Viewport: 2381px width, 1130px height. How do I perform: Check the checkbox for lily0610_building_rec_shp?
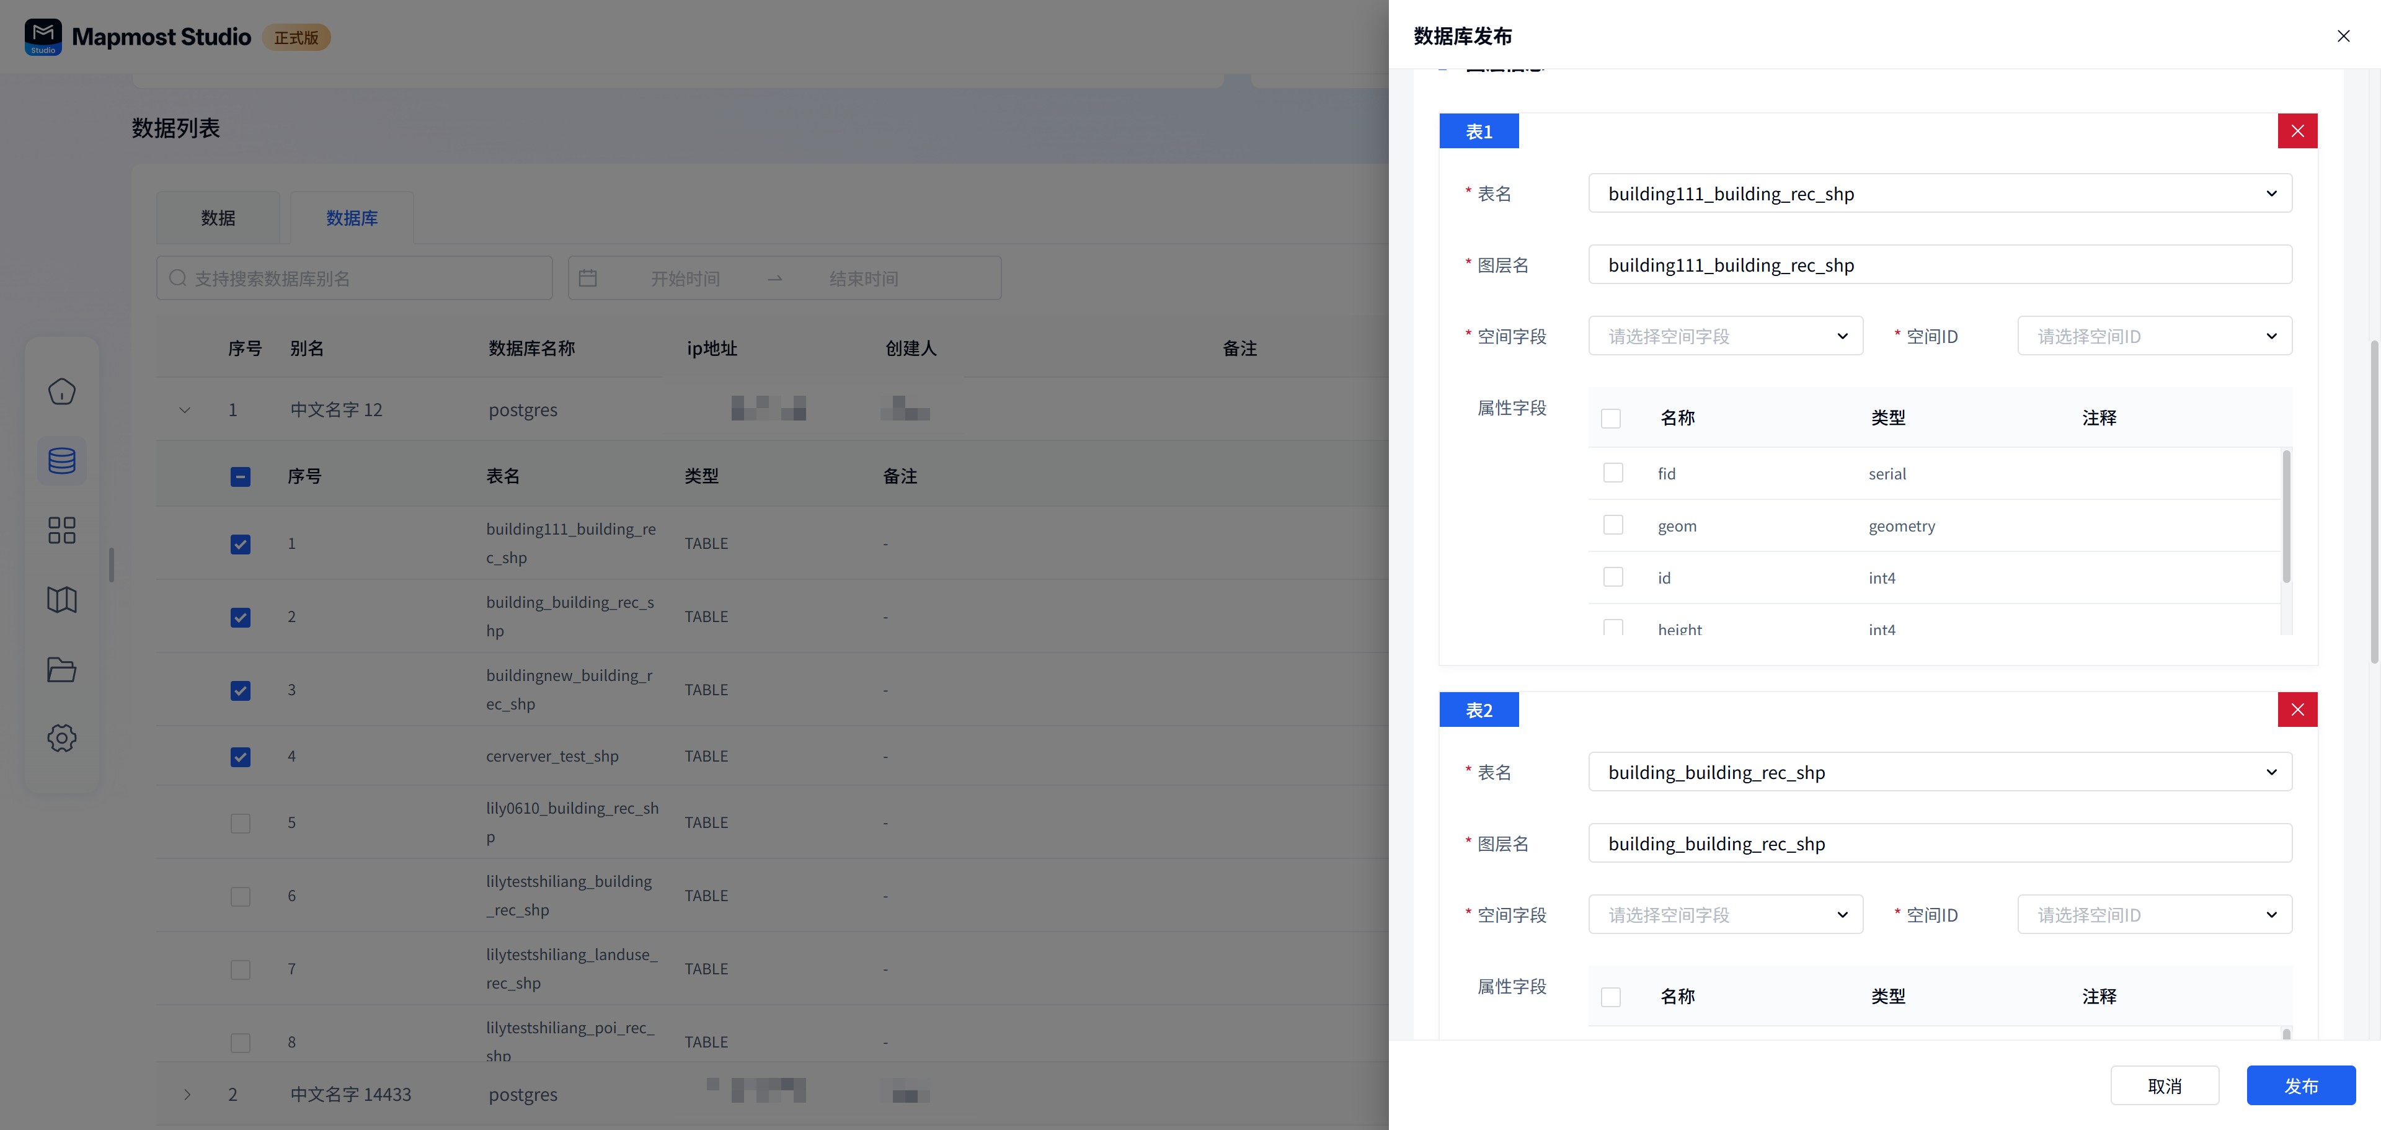[x=241, y=823]
